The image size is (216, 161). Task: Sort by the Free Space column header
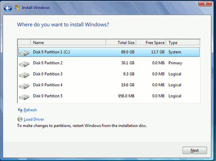(151, 42)
